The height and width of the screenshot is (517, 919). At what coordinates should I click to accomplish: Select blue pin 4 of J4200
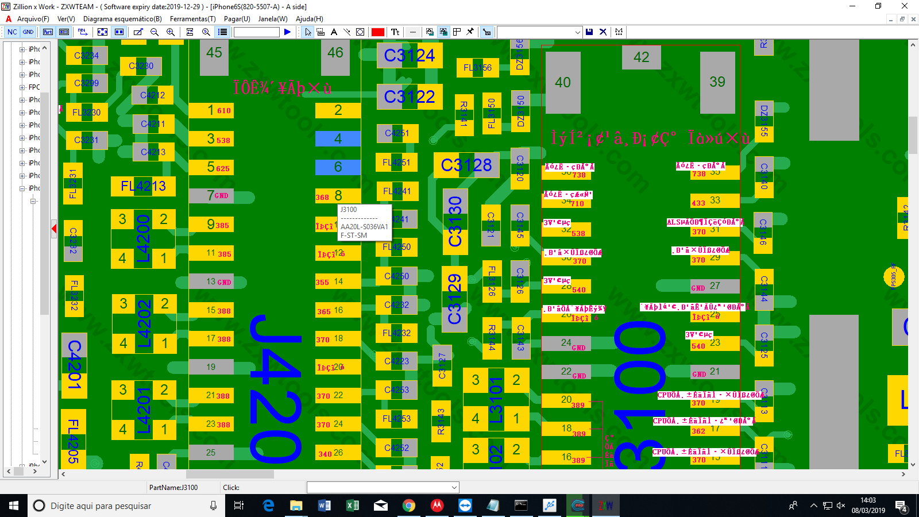[338, 138]
